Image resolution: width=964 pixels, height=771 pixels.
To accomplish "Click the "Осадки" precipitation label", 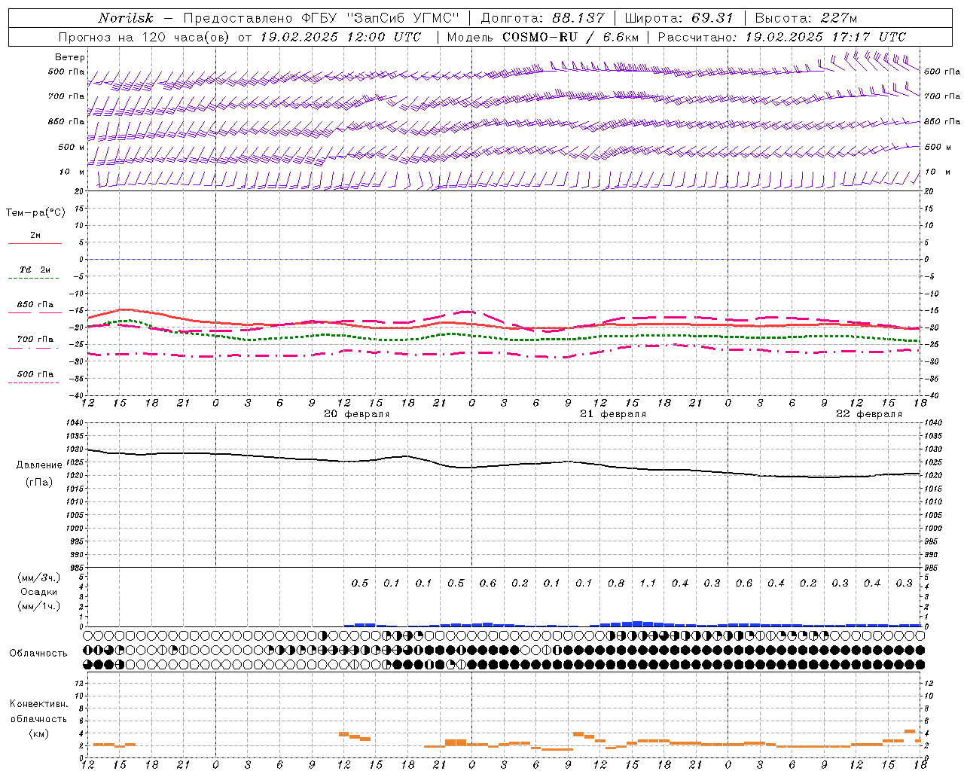I will (x=39, y=592).
